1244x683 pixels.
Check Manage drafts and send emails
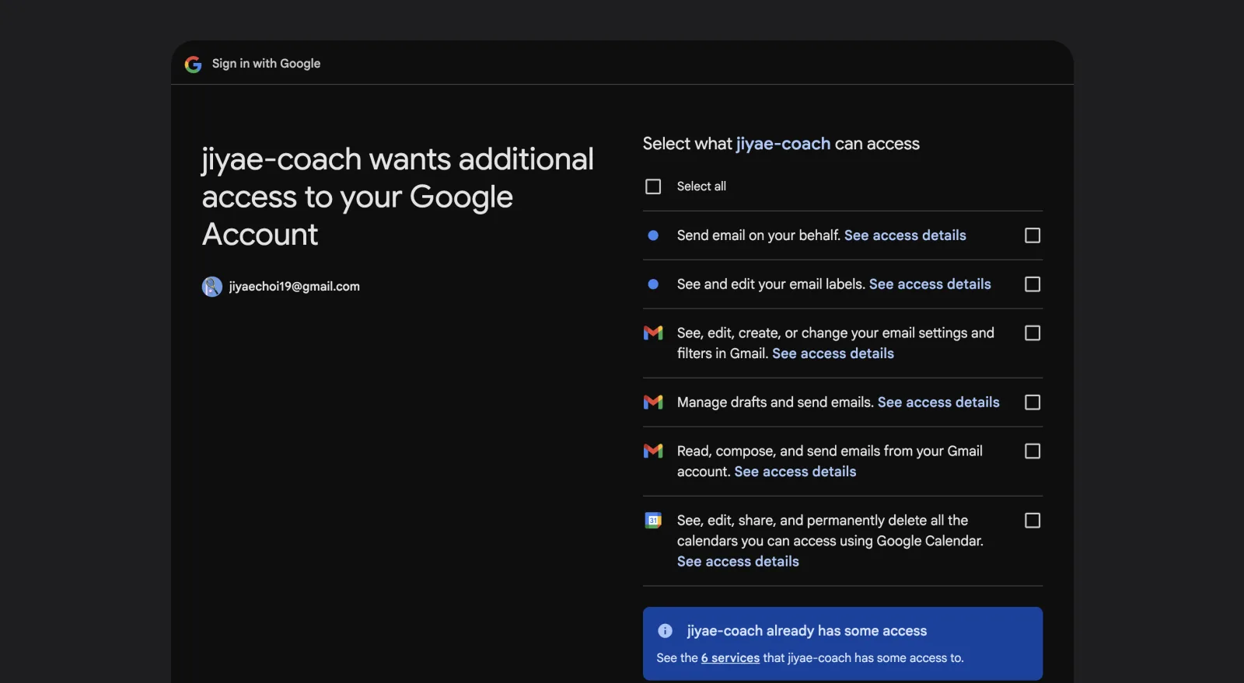click(x=1033, y=402)
